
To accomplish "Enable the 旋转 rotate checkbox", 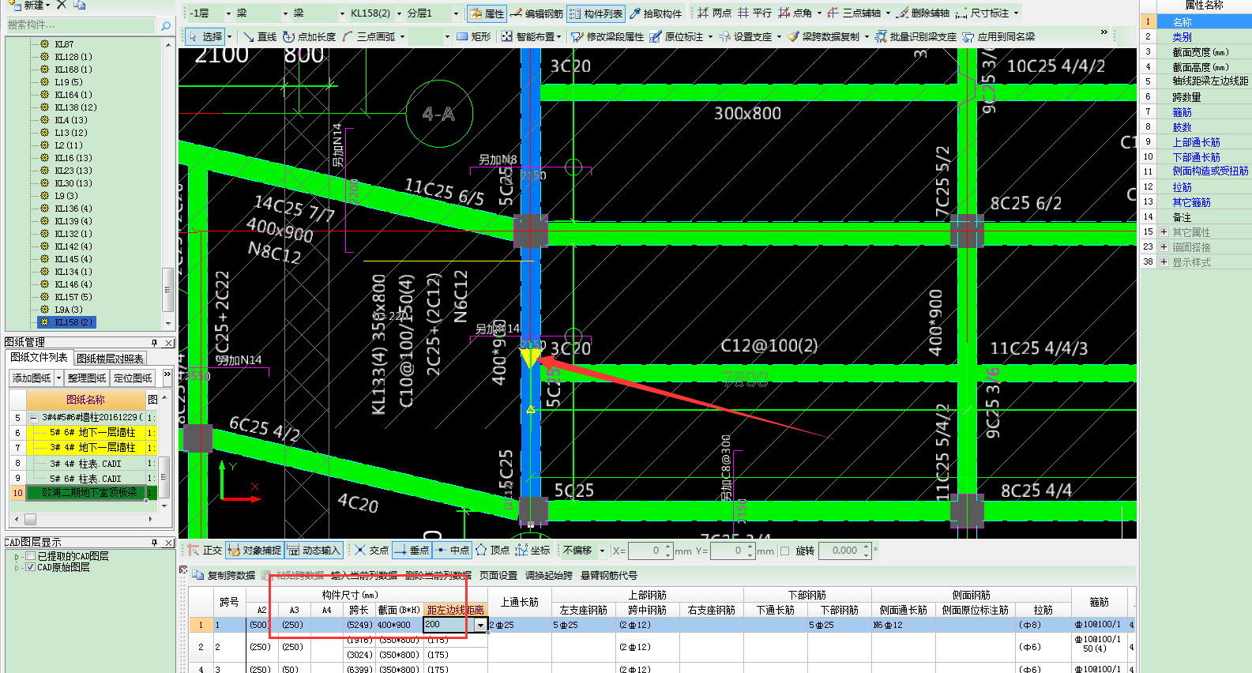I will click(x=785, y=551).
